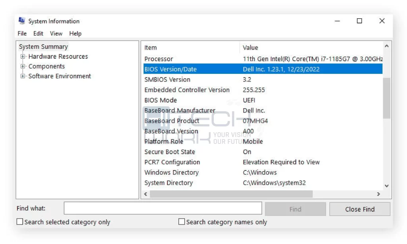This screenshot has width=407, height=244.
Task: Enable Search selected category only checkbox
Action: pyautogui.click(x=20, y=222)
